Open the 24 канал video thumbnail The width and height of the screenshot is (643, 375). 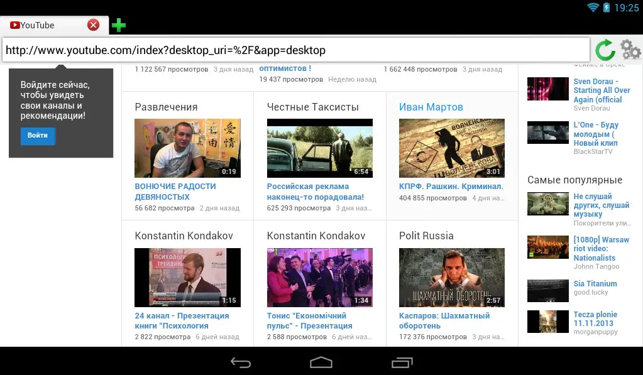(x=187, y=278)
